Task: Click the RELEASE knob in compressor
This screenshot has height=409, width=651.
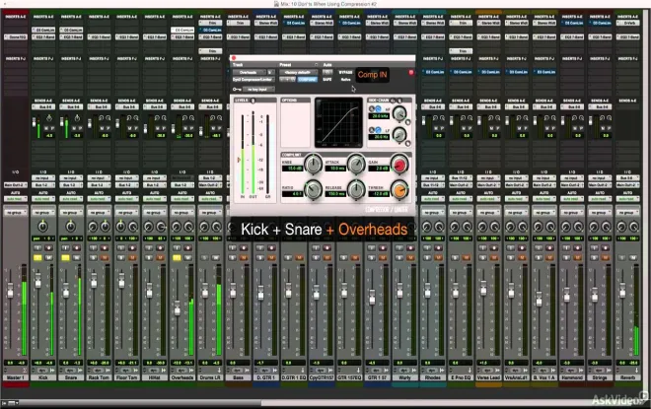Action: (356, 190)
